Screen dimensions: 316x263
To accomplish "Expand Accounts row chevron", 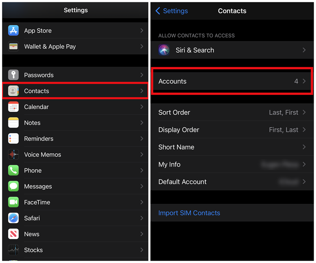I will coord(304,81).
